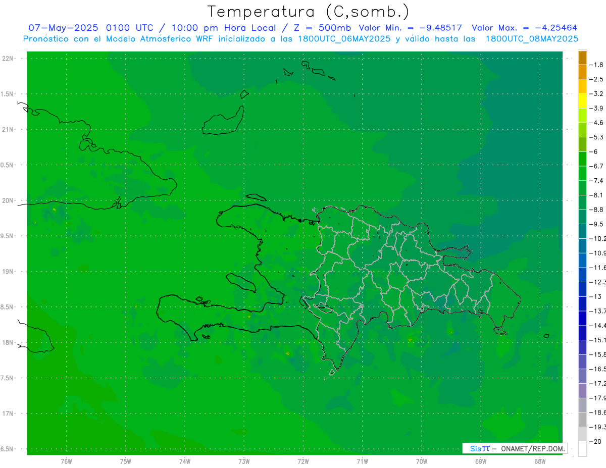Image resolution: width=606 pixels, height=468 pixels.
Task: Click the title "Temperatura (C,somb.)"
Action: click(309, 12)
